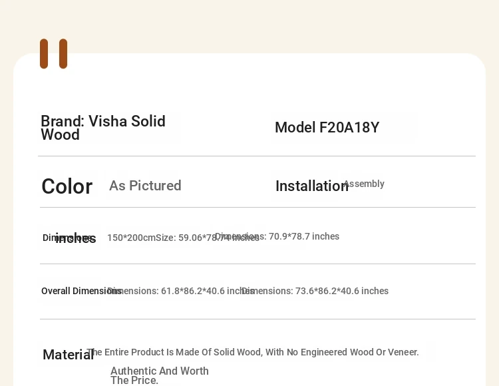Screen dimensions: 499x386
Task: Select Dimensions: 73.6*86.2*40.6 inches value
Action: click(x=315, y=291)
